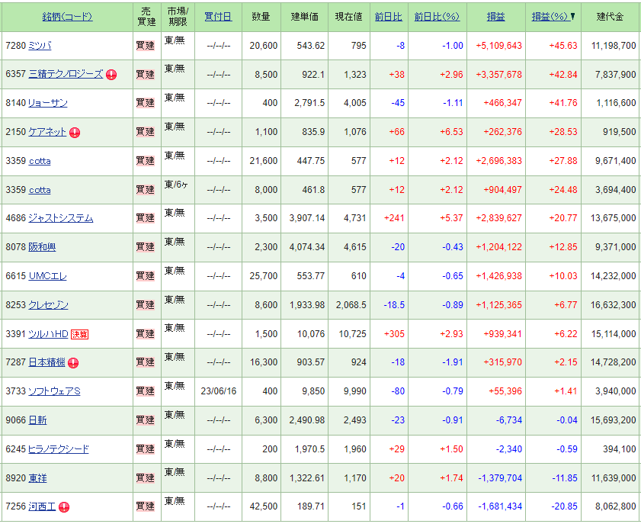Click the red alert icon beside 三精テクノロジーズ
The width and height of the screenshot is (641, 524).
click(x=111, y=75)
